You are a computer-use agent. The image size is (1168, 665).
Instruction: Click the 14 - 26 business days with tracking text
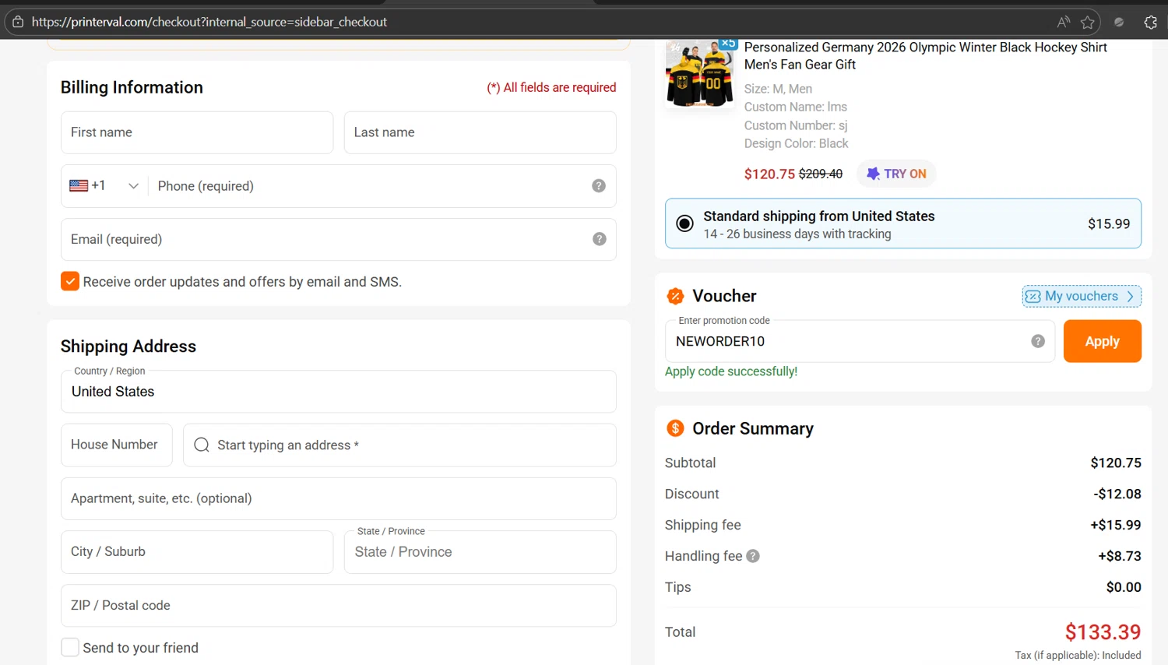797,234
